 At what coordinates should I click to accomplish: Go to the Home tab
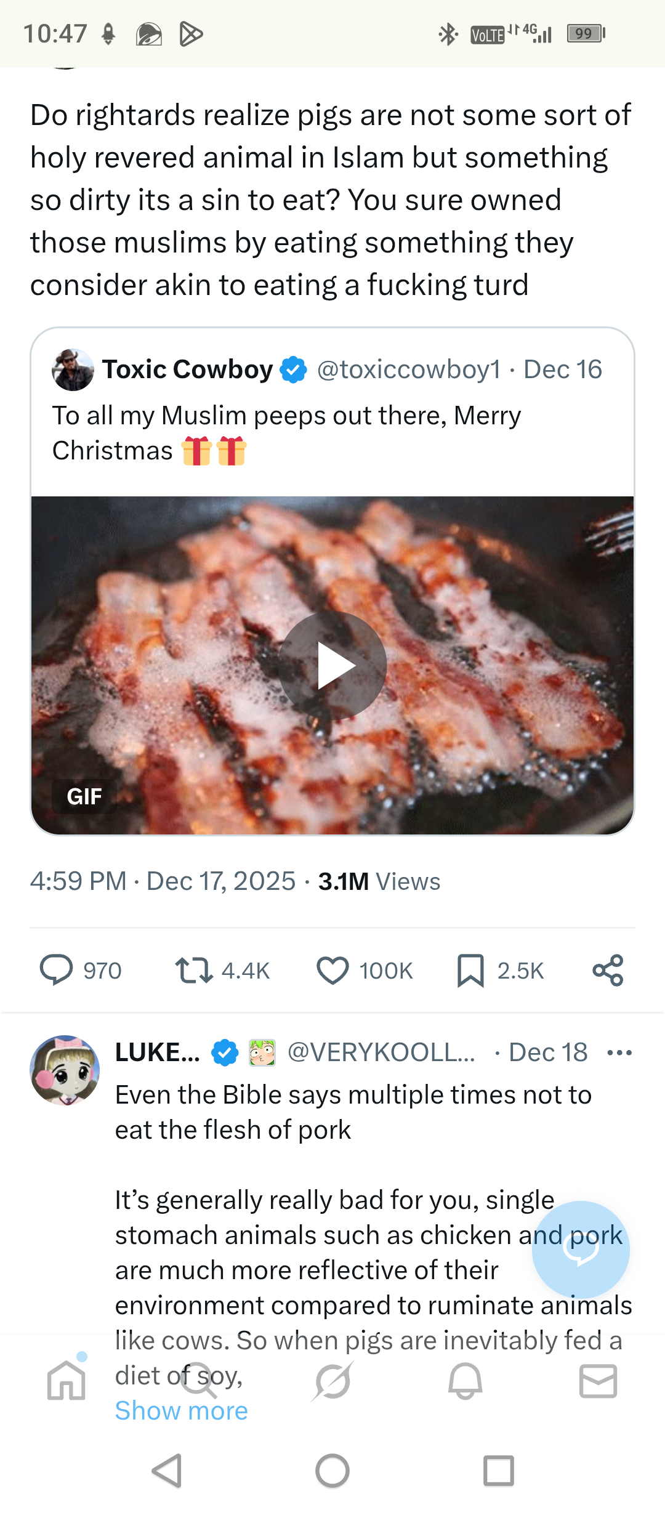tap(66, 1381)
